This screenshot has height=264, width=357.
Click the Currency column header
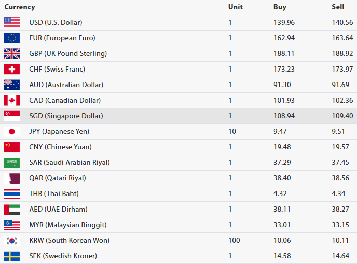click(20, 7)
